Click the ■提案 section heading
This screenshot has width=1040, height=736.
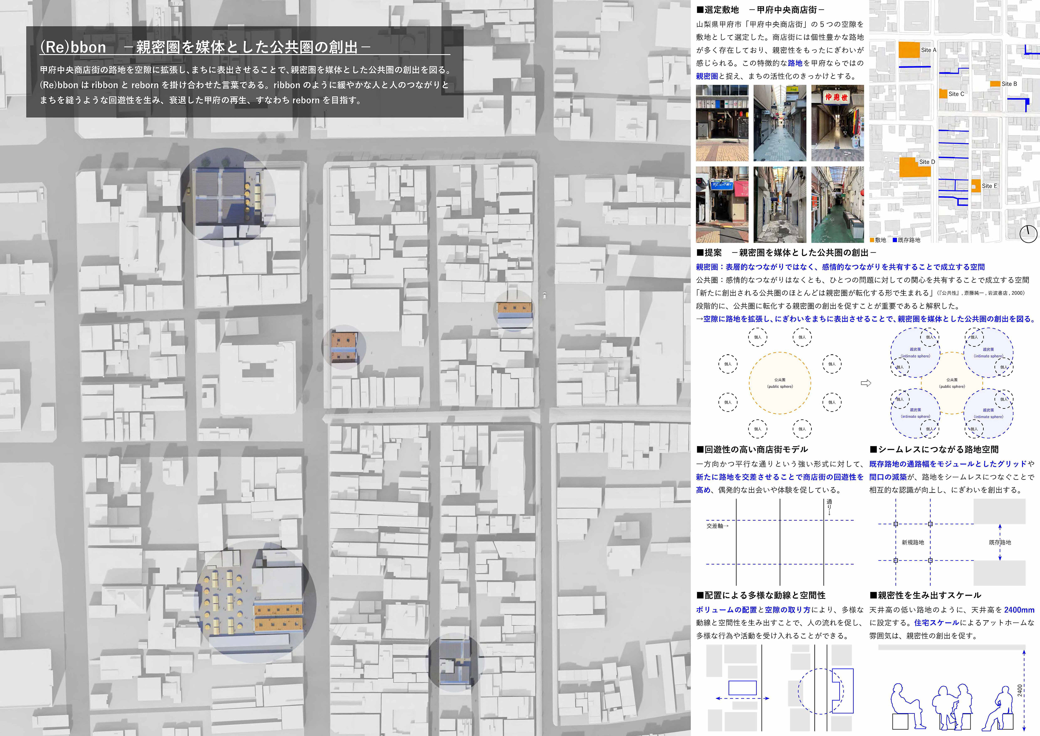[709, 253]
